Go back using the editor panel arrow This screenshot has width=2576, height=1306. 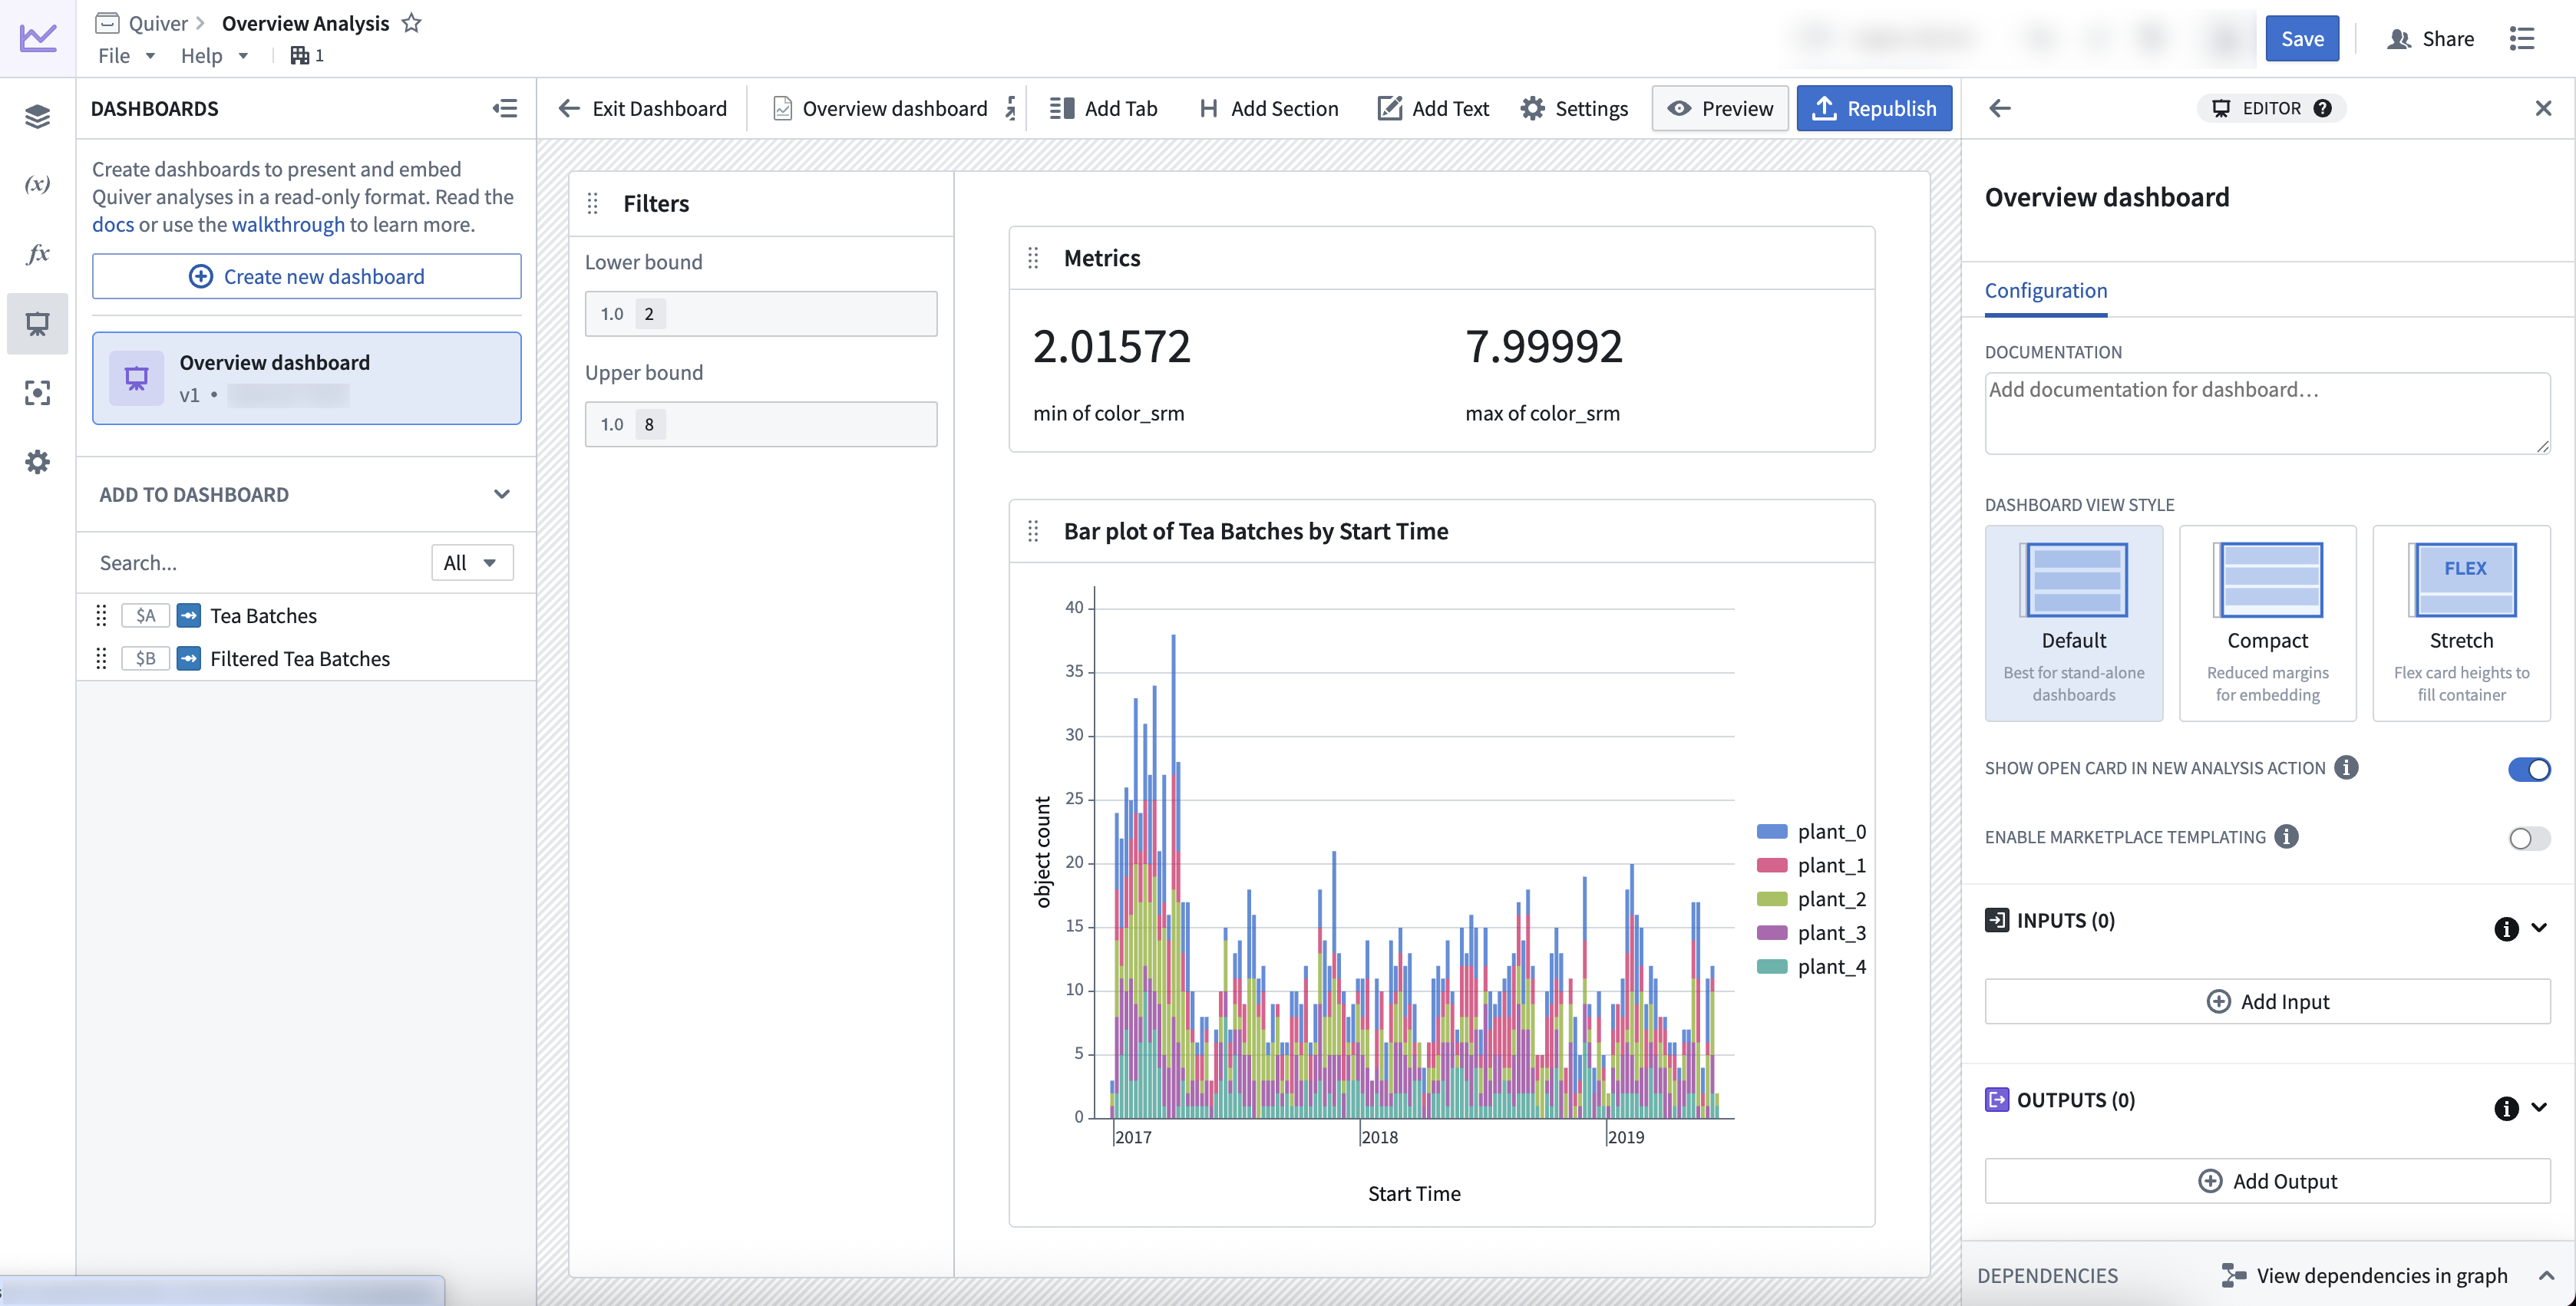click(x=1999, y=108)
